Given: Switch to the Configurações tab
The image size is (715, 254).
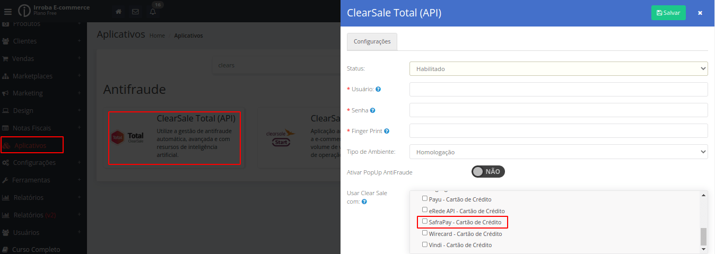Looking at the screenshot, I should pos(372,41).
